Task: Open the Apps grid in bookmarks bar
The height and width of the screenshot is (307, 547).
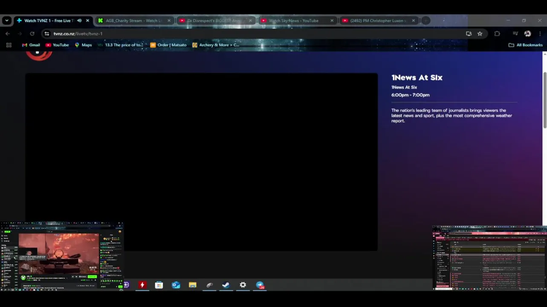Action: point(9,45)
